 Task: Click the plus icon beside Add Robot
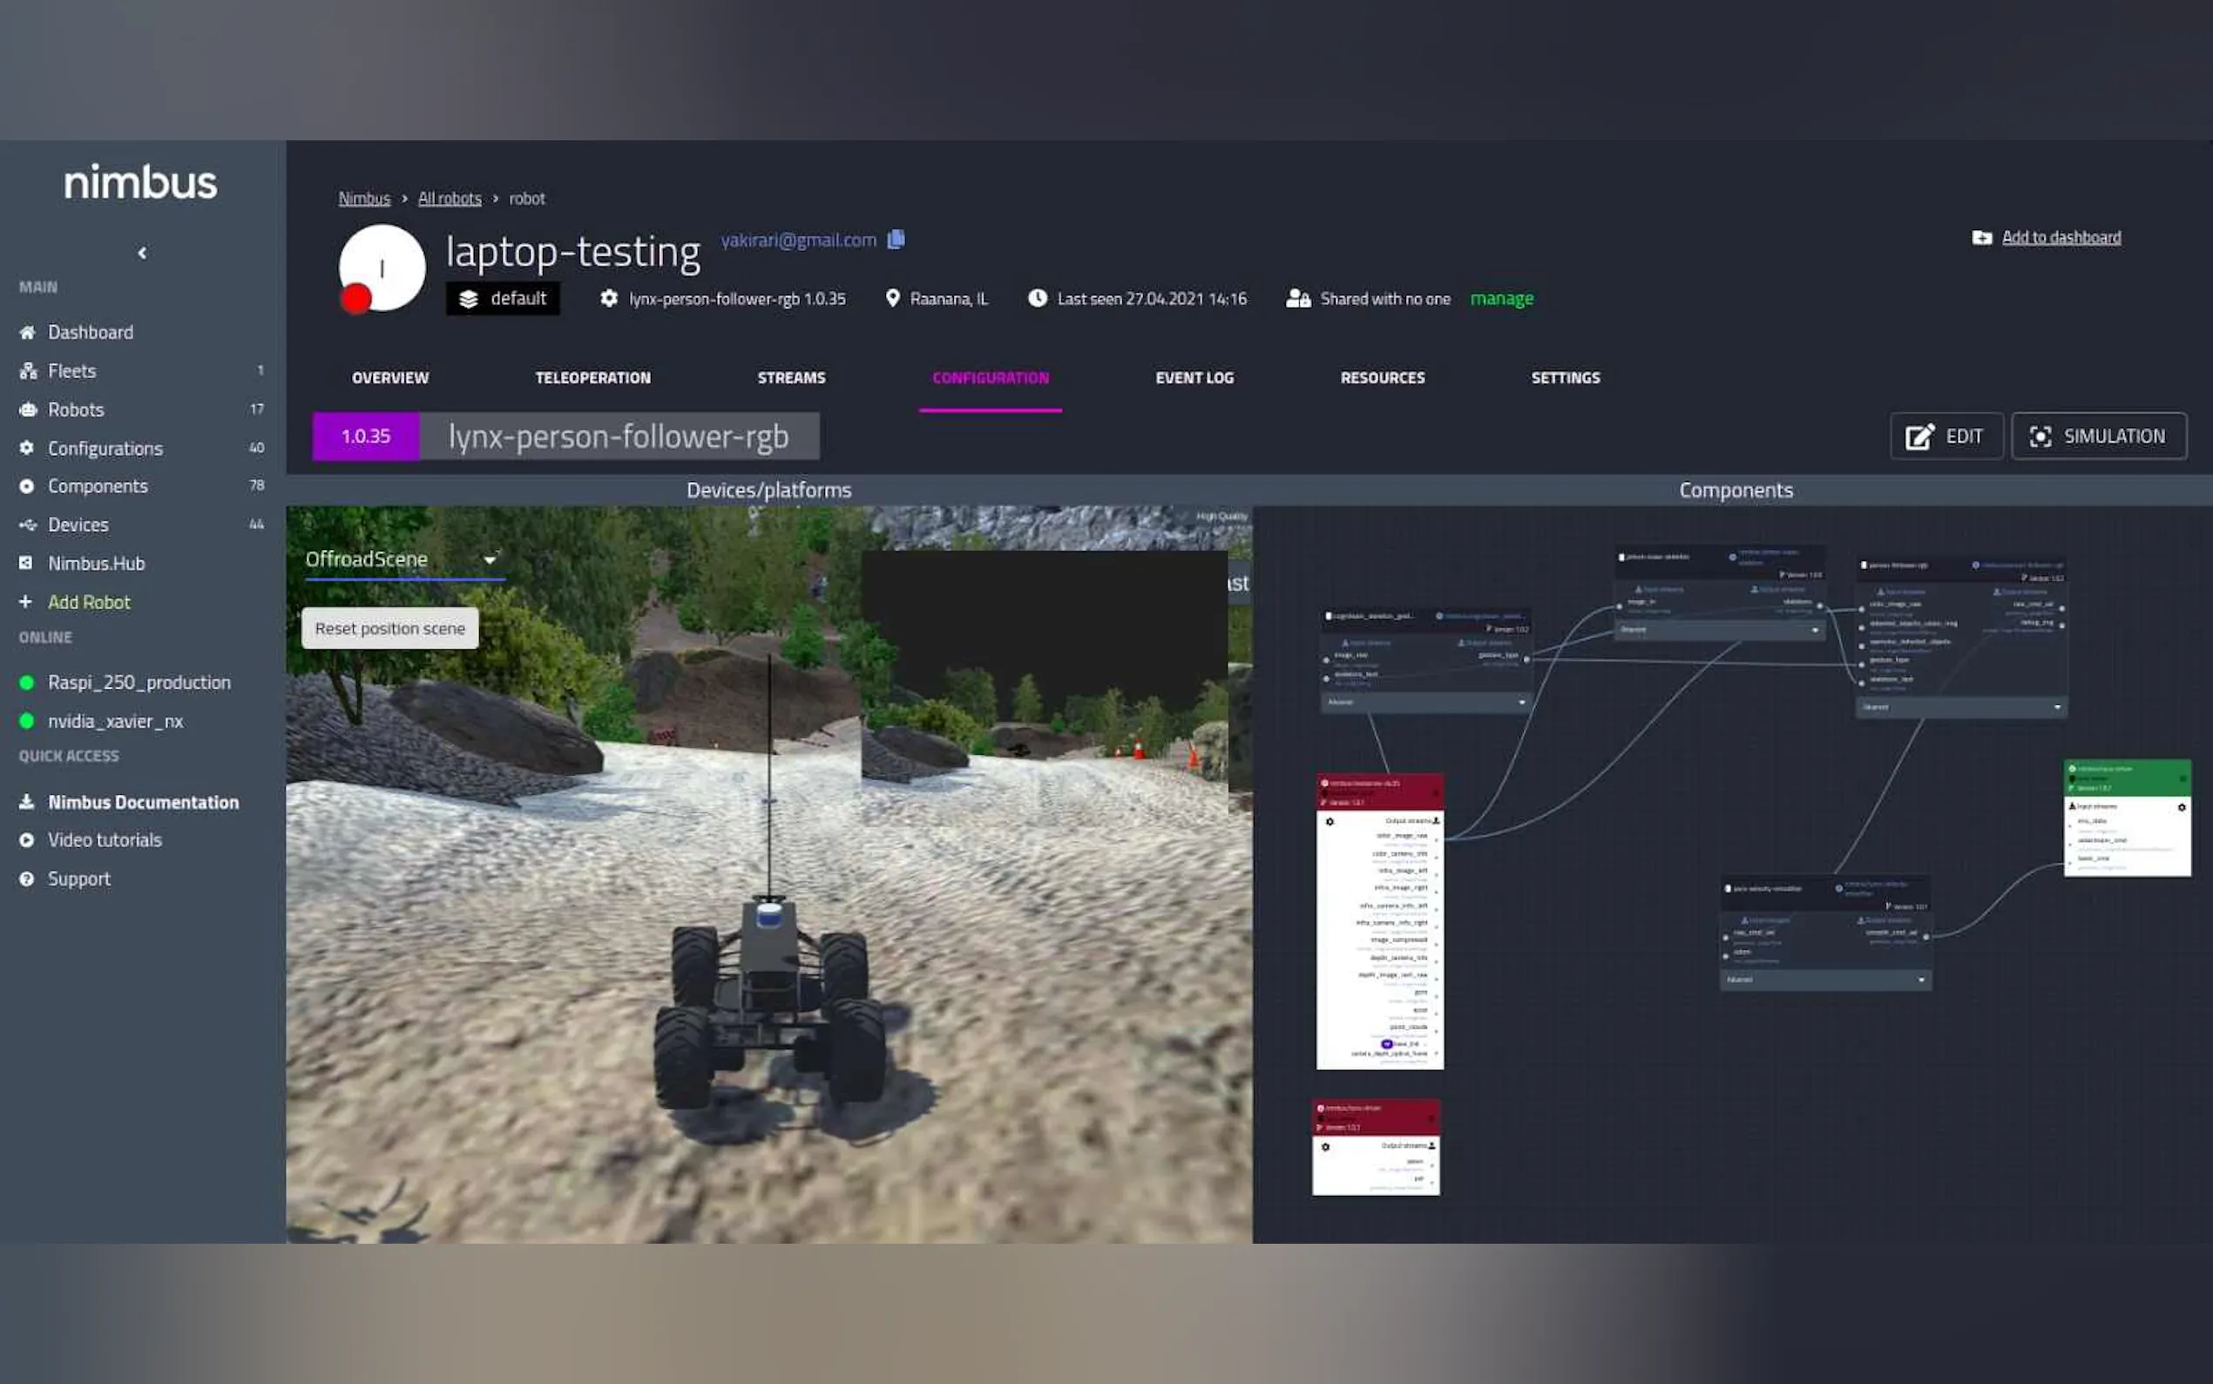[x=25, y=601]
